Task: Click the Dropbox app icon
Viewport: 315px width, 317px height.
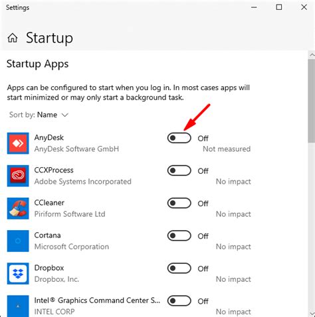Action: (18, 273)
